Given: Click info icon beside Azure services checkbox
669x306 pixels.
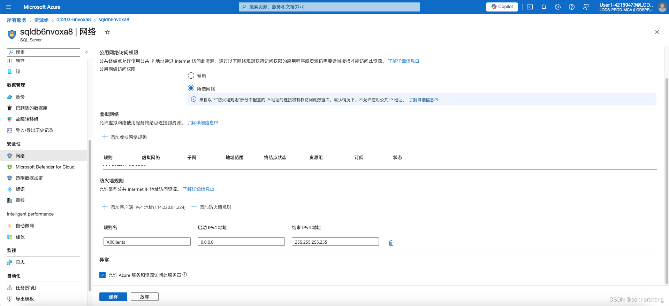Looking at the screenshot, I should coord(185,274).
